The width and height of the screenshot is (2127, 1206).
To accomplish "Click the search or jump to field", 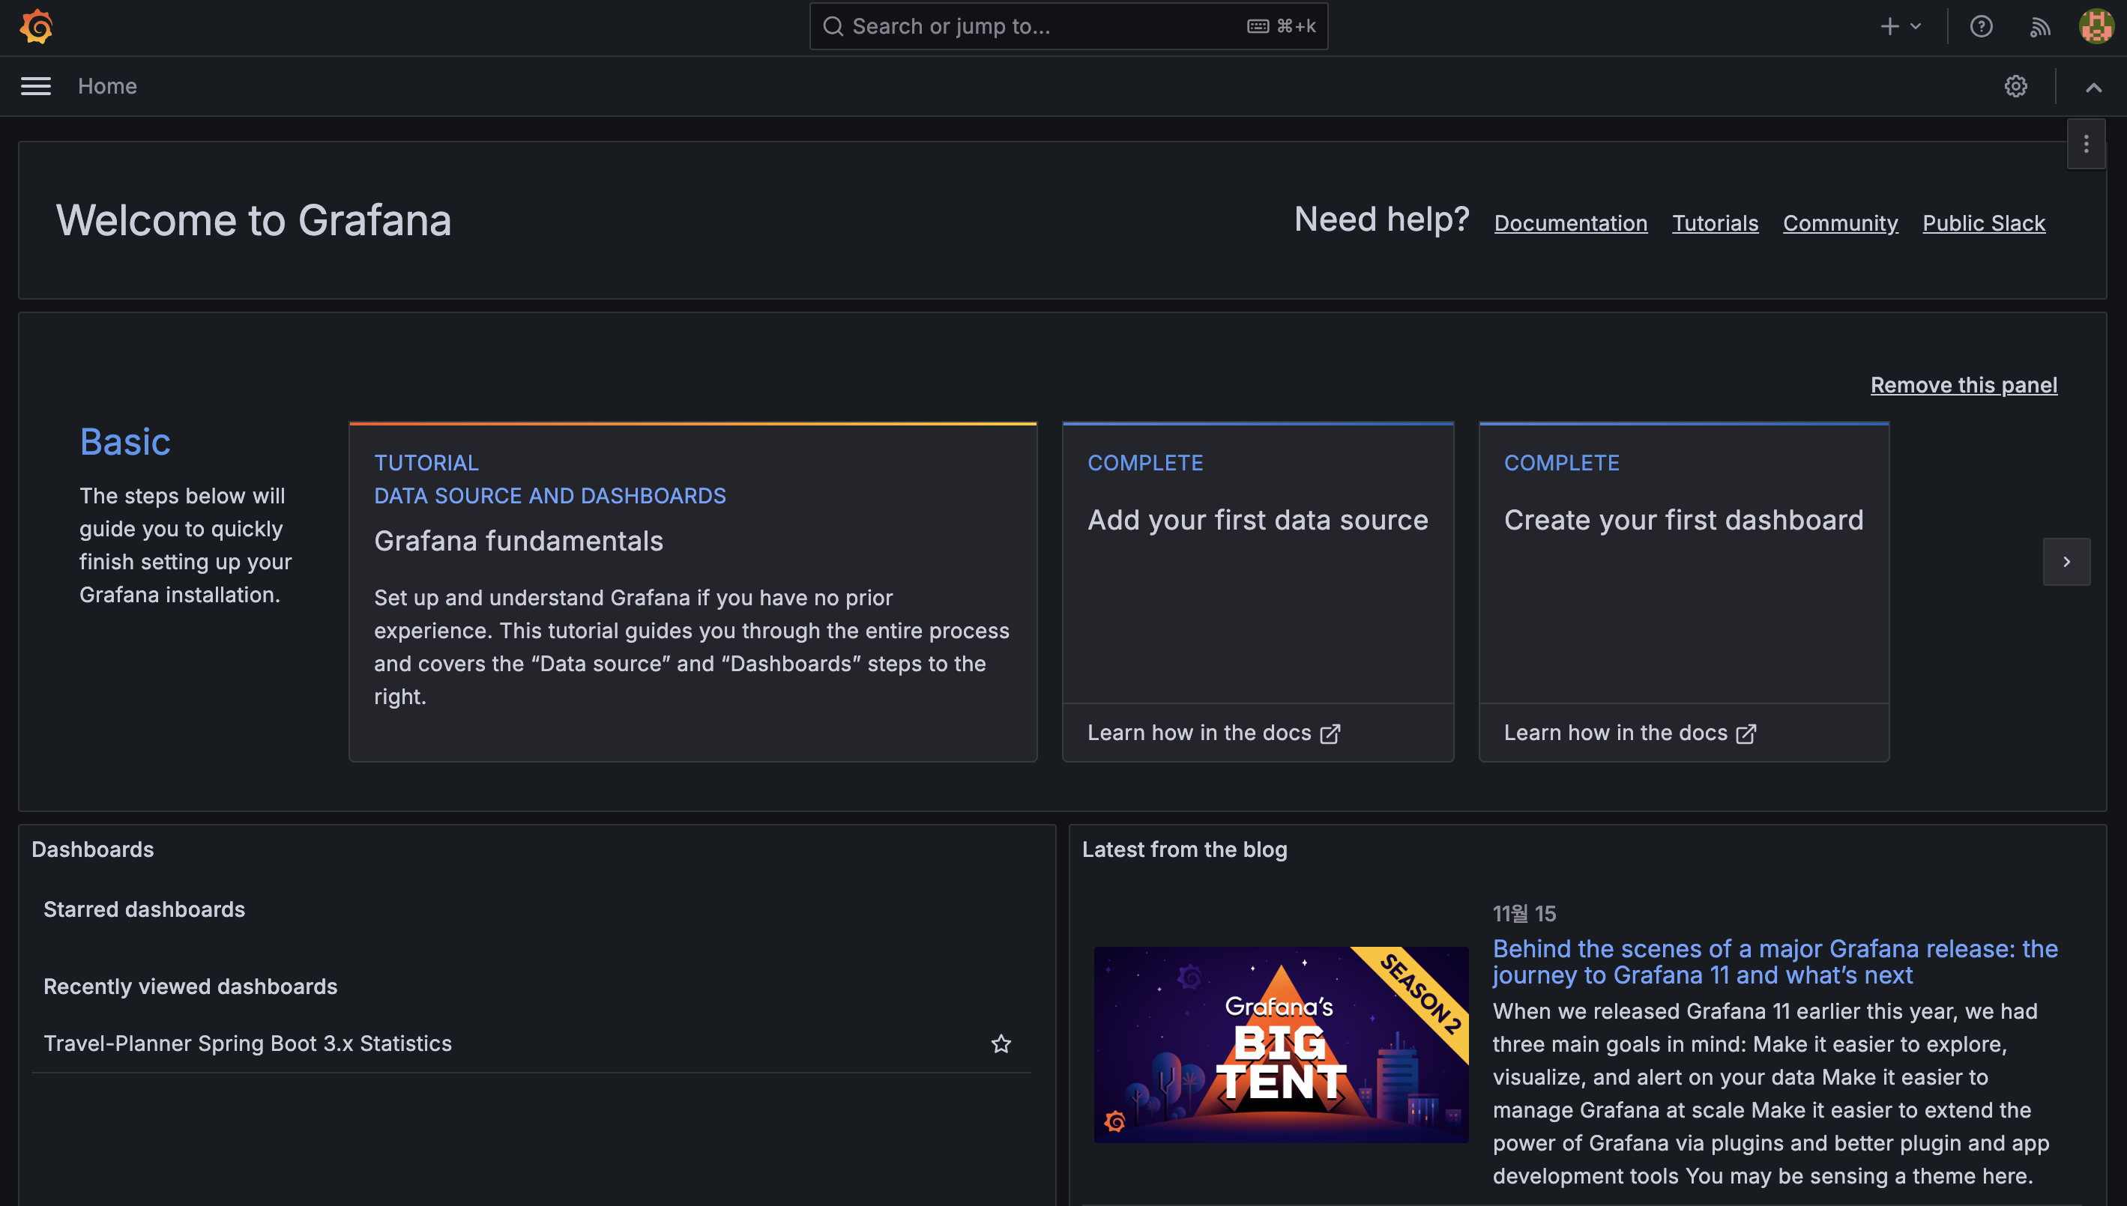I will click(x=1068, y=26).
